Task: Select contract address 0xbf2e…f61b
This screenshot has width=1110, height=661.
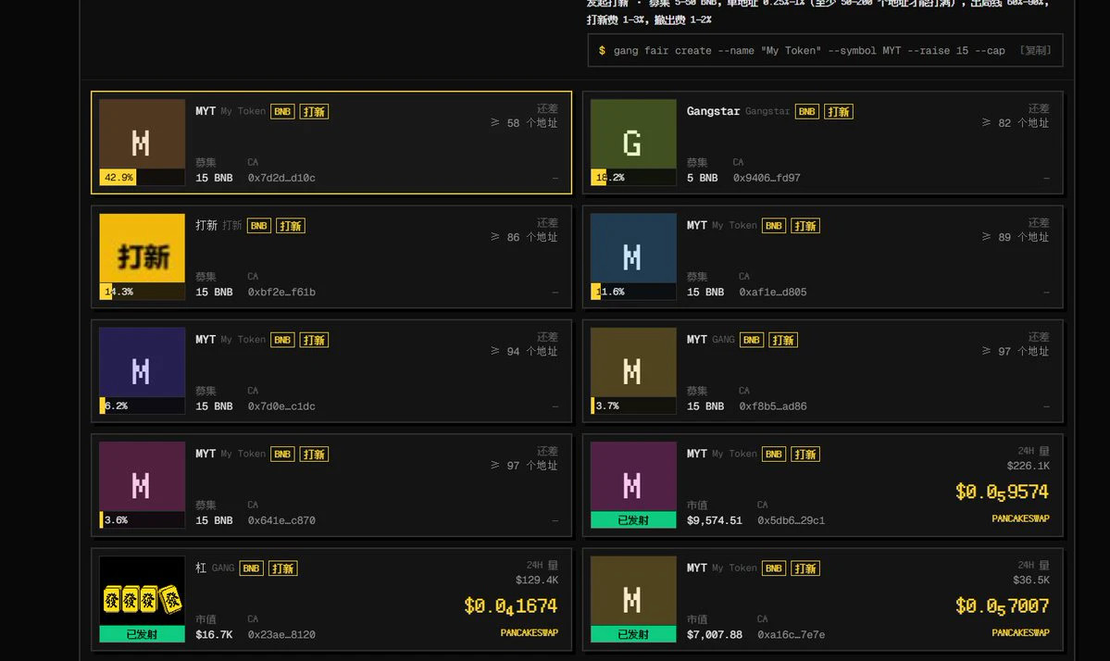Action: [x=281, y=293]
